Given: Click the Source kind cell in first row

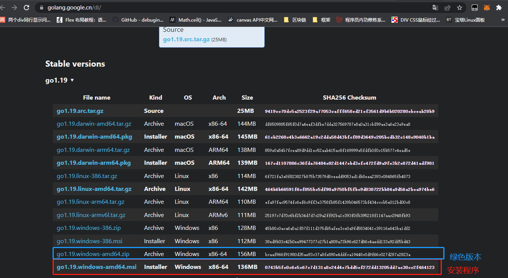Looking at the screenshot, I should click(154, 111).
